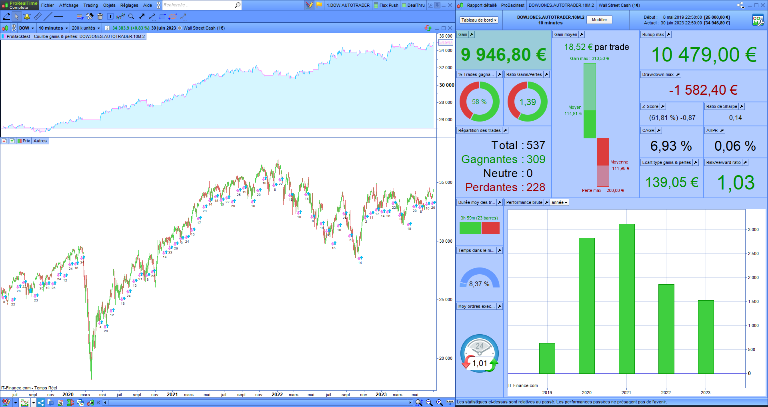Click the wrench next to Gain

[x=472, y=34]
